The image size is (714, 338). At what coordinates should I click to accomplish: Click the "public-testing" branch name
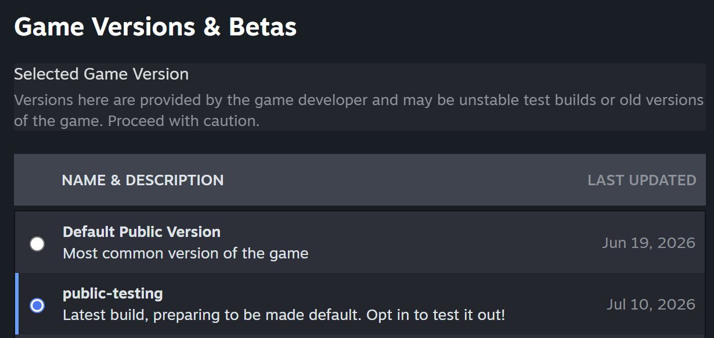[x=113, y=293]
